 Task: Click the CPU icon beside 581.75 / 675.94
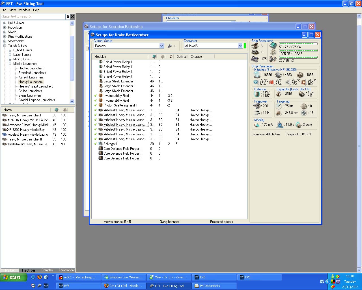tap(273, 45)
